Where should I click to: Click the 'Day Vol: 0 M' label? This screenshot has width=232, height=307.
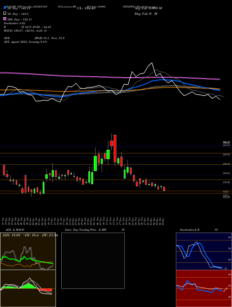146,13
